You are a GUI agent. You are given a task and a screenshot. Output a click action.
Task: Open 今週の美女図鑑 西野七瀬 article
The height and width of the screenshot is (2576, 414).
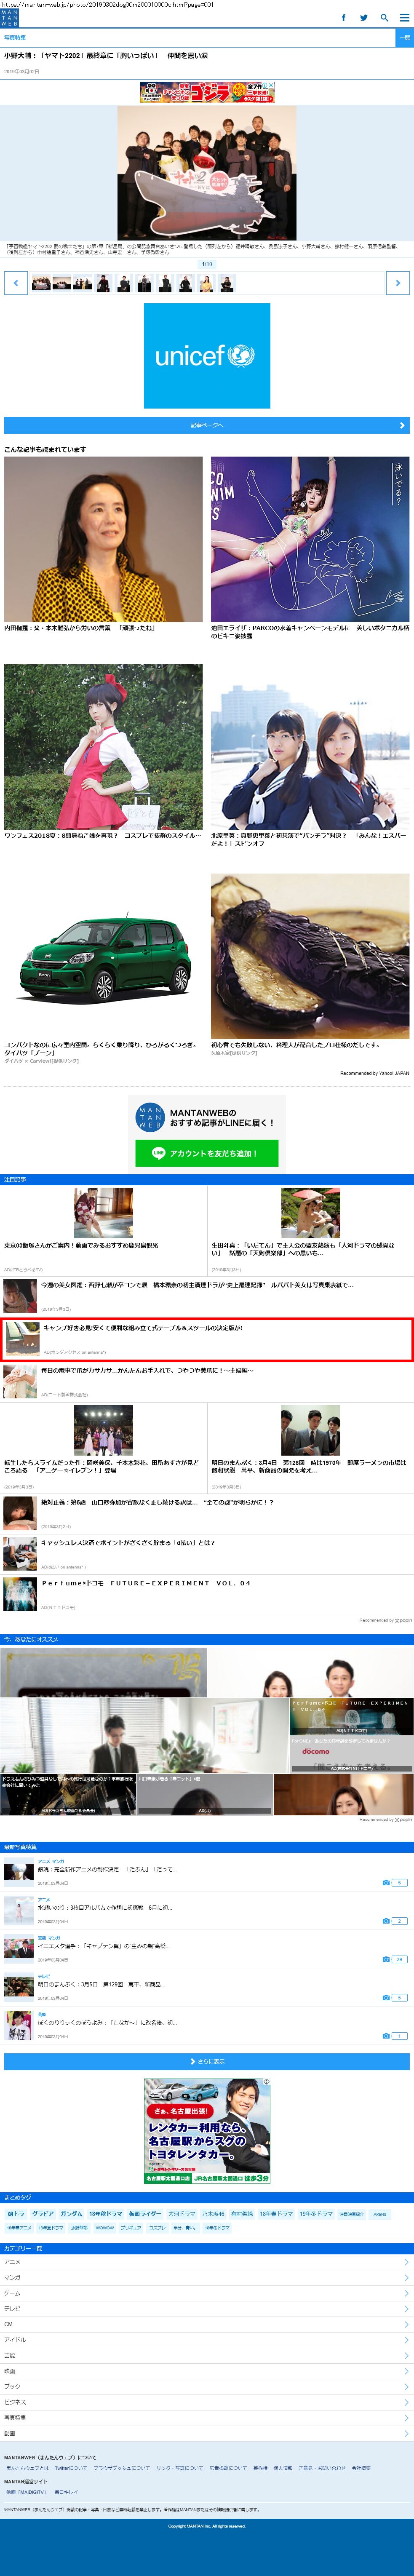(197, 1285)
